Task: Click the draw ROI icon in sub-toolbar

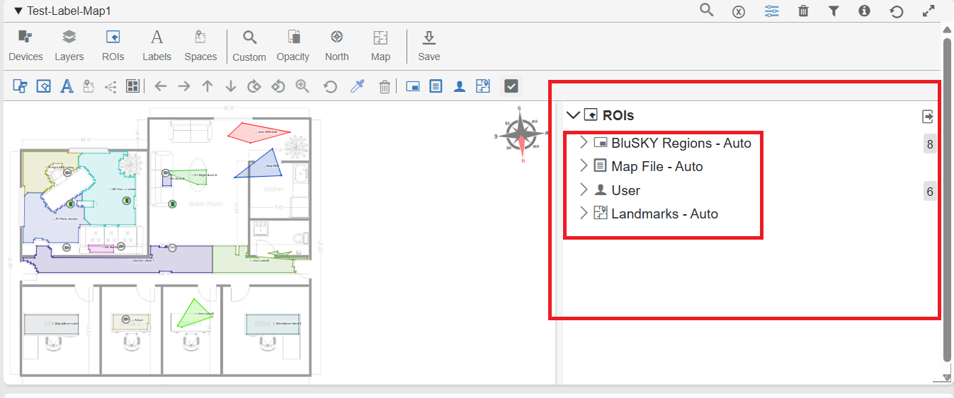Action: tap(43, 86)
